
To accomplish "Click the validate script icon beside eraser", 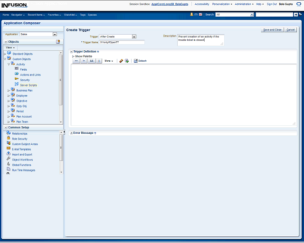I will [x=127, y=61].
